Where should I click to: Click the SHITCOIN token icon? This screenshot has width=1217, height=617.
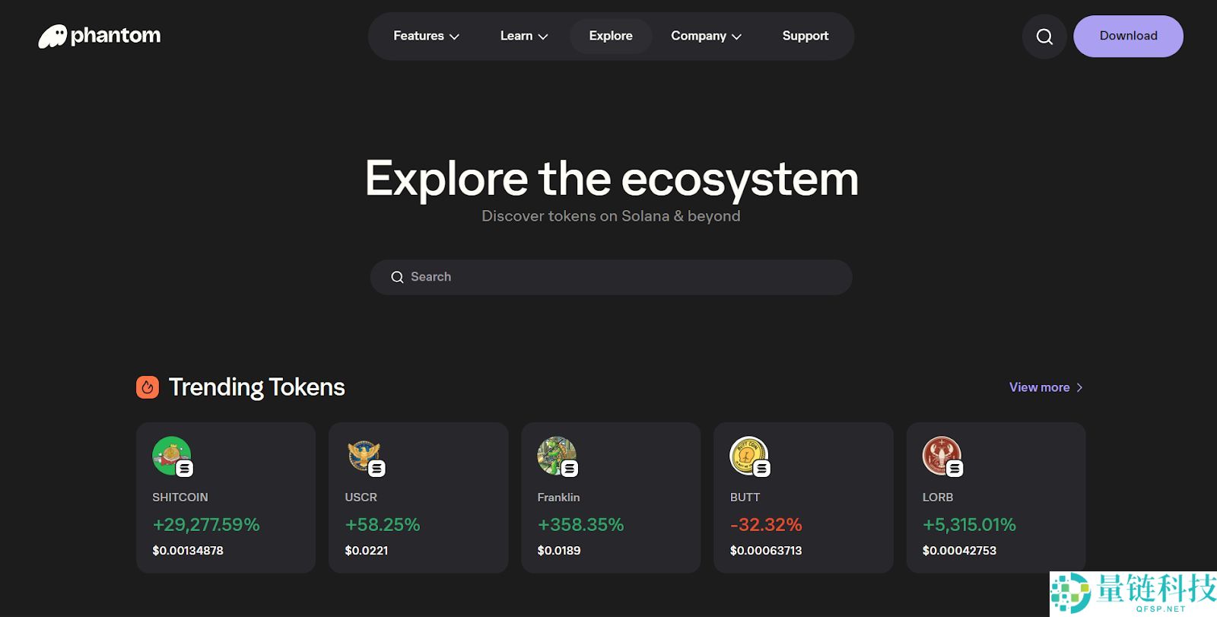pyautogui.click(x=172, y=456)
